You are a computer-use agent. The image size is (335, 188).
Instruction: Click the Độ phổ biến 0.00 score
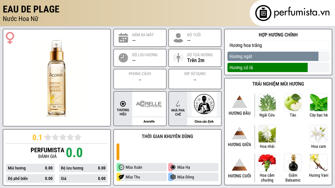(x=30, y=179)
